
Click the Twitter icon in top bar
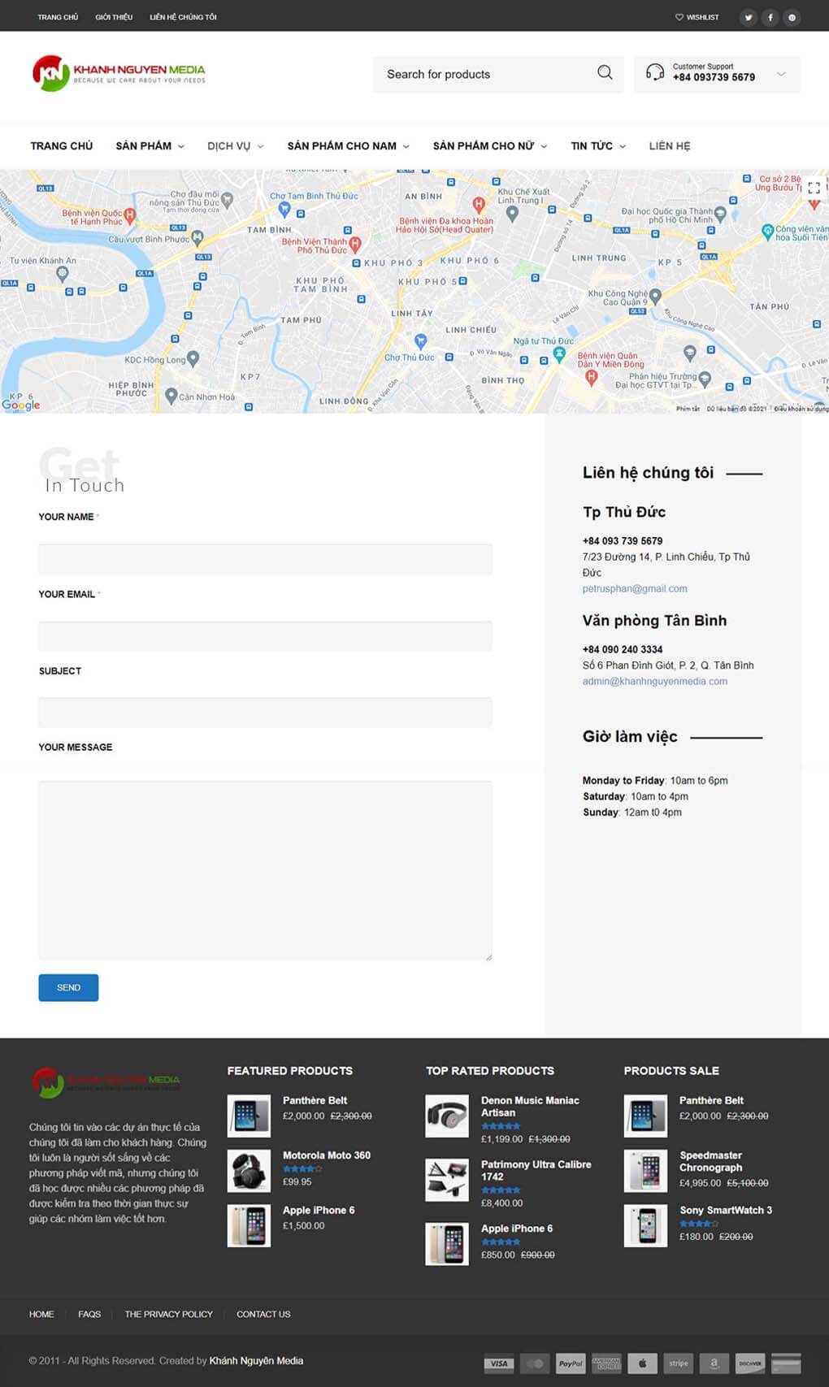(x=748, y=17)
